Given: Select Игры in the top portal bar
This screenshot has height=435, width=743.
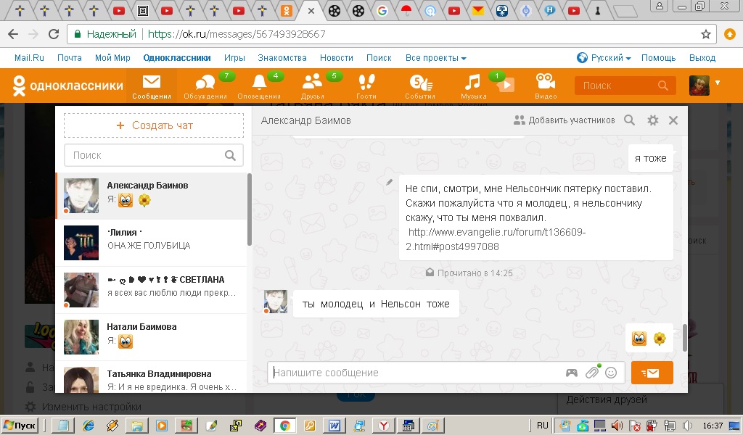Looking at the screenshot, I should pos(234,58).
